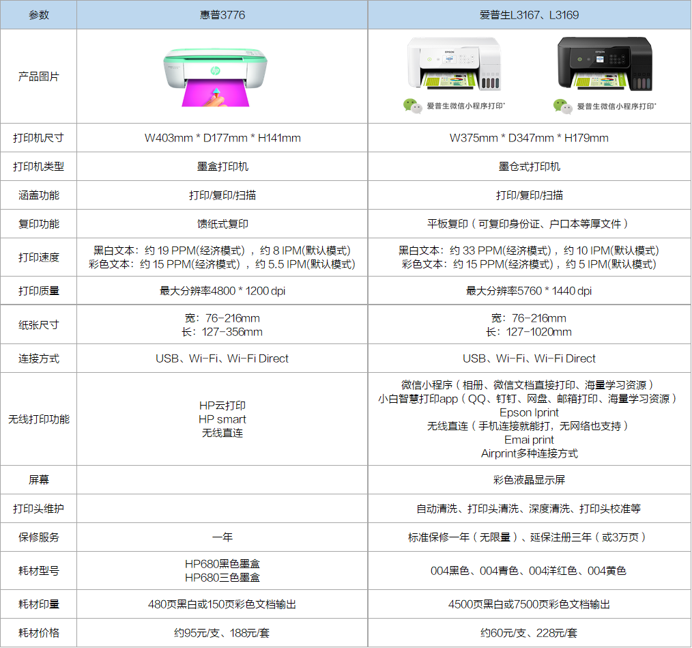Select '长: 127-356mm' paper length
Screen dimensions: 692x648
[222, 332]
